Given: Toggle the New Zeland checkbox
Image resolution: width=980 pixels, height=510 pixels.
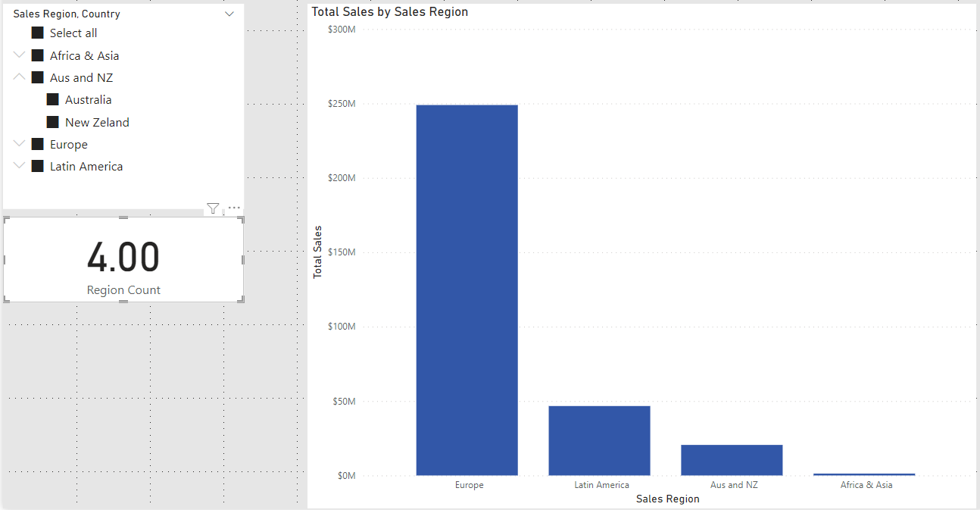Looking at the screenshot, I should coord(52,122).
